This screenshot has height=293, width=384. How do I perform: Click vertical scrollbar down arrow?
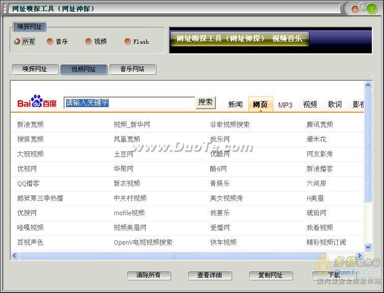click(368, 247)
